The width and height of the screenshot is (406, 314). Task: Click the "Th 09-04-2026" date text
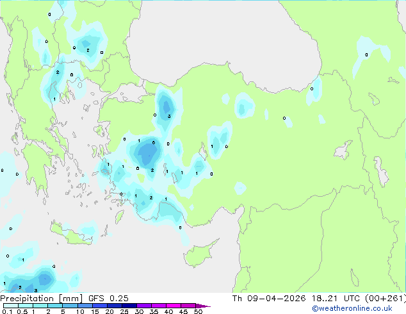[269, 299]
